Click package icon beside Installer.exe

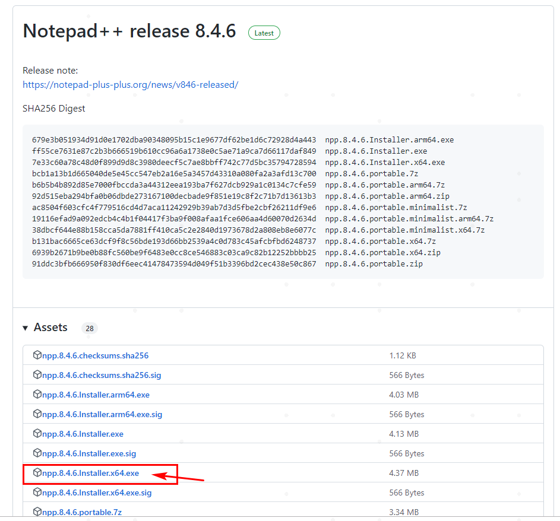[37, 434]
